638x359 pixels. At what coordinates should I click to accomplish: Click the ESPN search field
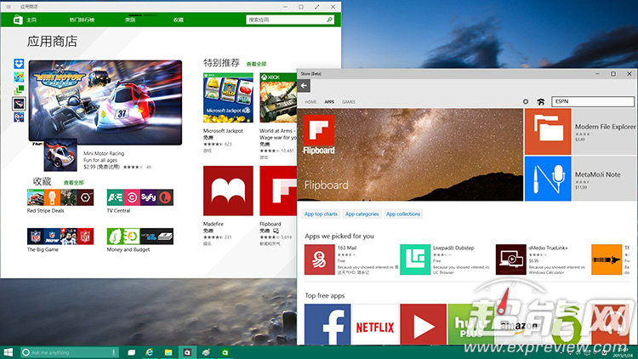589,101
